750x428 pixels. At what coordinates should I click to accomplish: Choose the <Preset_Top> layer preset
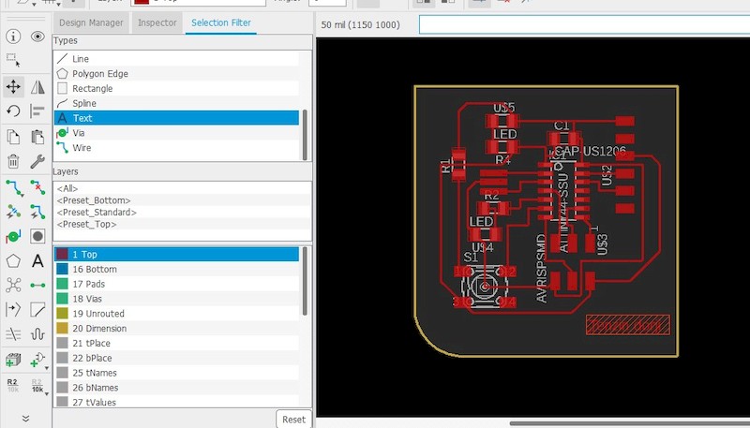click(182, 225)
